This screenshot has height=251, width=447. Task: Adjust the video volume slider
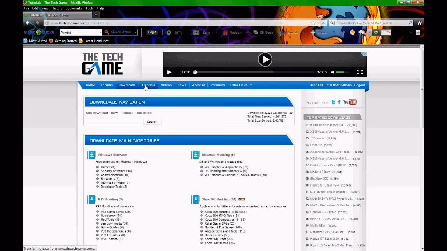(343, 72)
